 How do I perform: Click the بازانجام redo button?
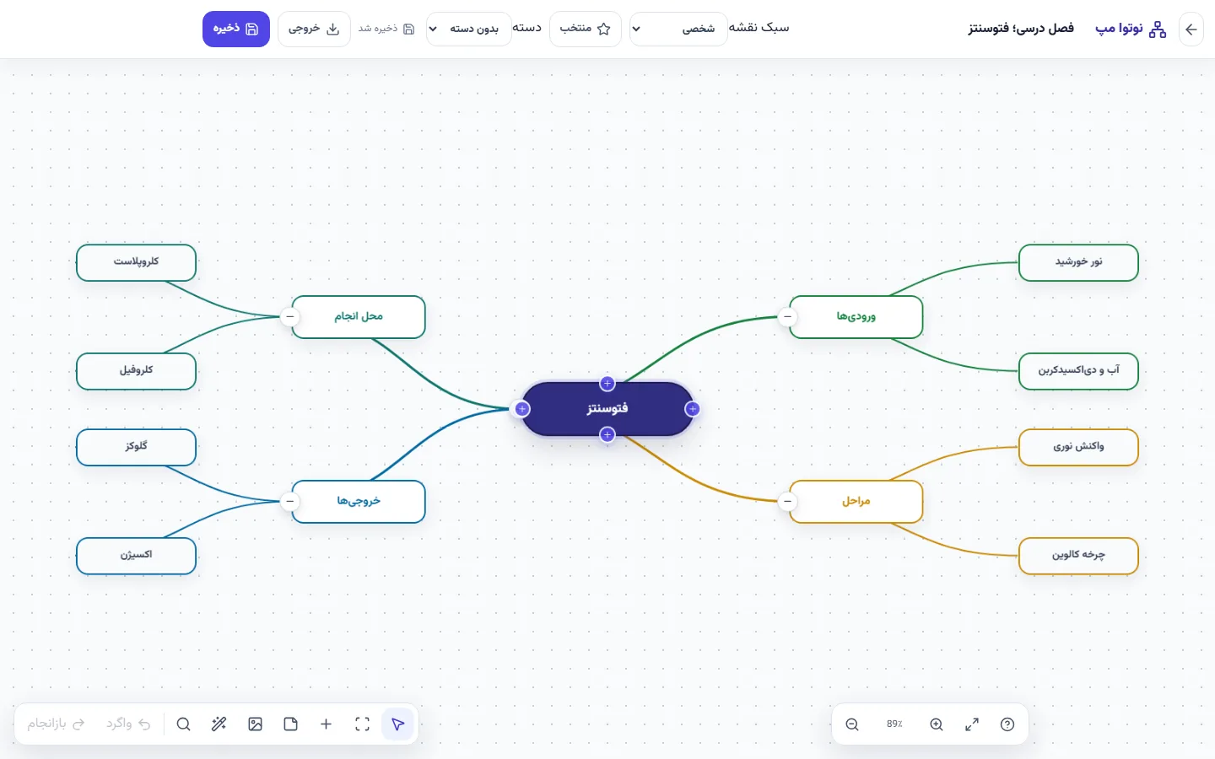pyautogui.click(x=56, y=724)
